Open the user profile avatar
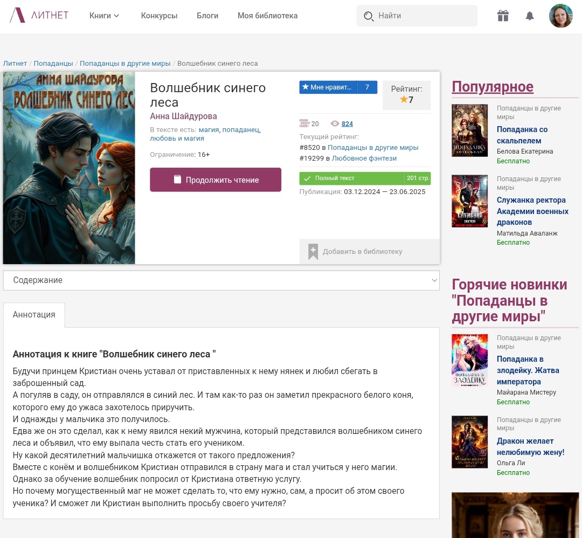The height and width of the screenshot is (538, 582). click(561, 16)
